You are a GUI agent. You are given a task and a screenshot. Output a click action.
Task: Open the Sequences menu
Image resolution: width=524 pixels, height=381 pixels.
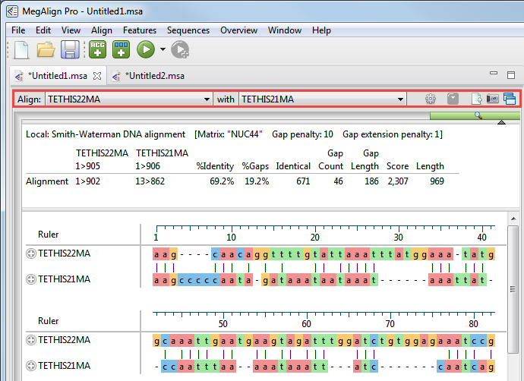(188, 30)
